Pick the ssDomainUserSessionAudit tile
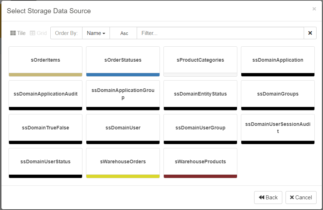 [x=278, y=128]
